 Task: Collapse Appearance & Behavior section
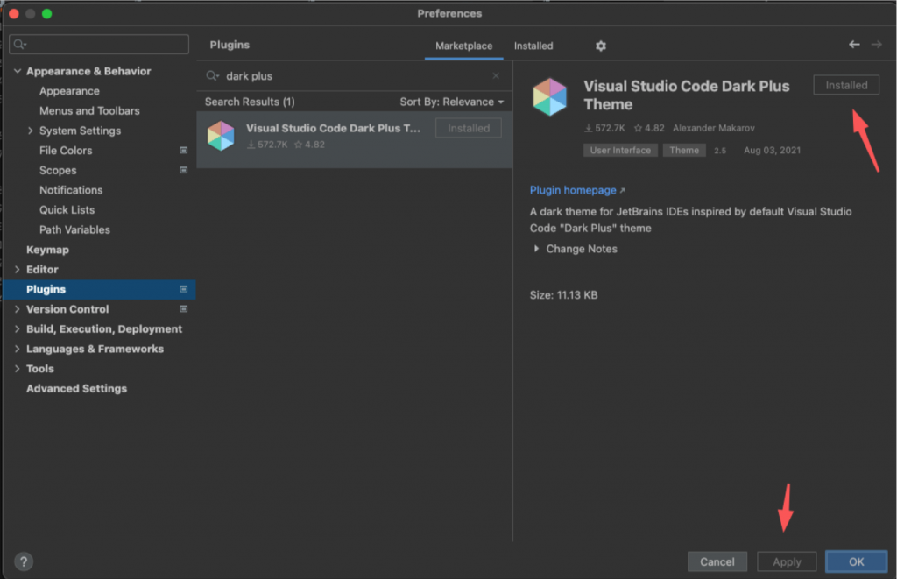(18, 71)
